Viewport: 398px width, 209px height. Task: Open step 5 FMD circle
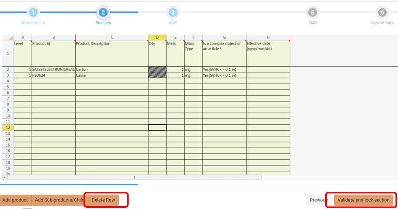coord(312,13)
